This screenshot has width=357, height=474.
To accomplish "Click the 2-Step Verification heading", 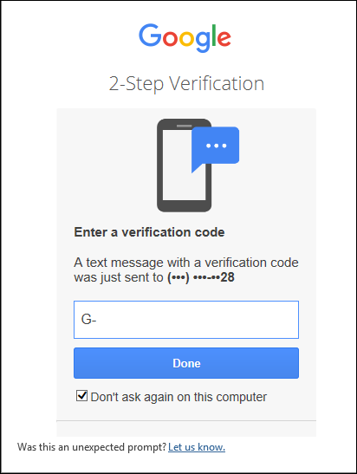I will point(186,83).
